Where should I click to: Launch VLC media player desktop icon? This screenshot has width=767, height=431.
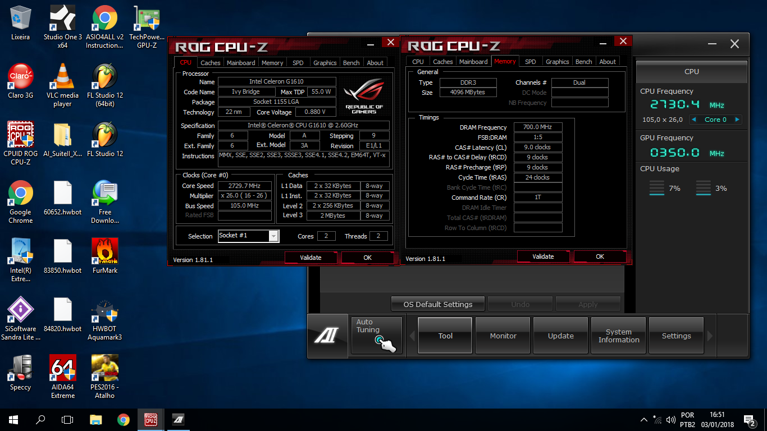click(x=63, y=85)
